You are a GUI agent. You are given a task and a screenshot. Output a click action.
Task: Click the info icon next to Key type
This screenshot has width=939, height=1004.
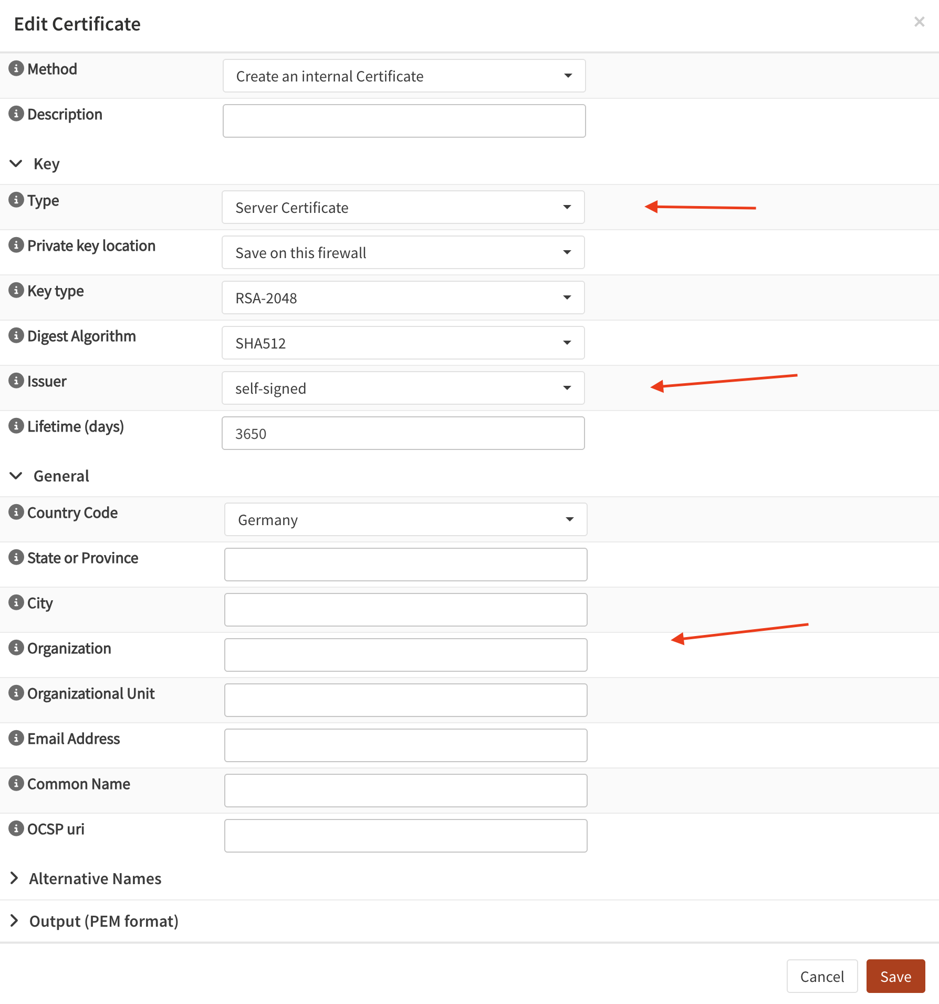click(16, 290)
